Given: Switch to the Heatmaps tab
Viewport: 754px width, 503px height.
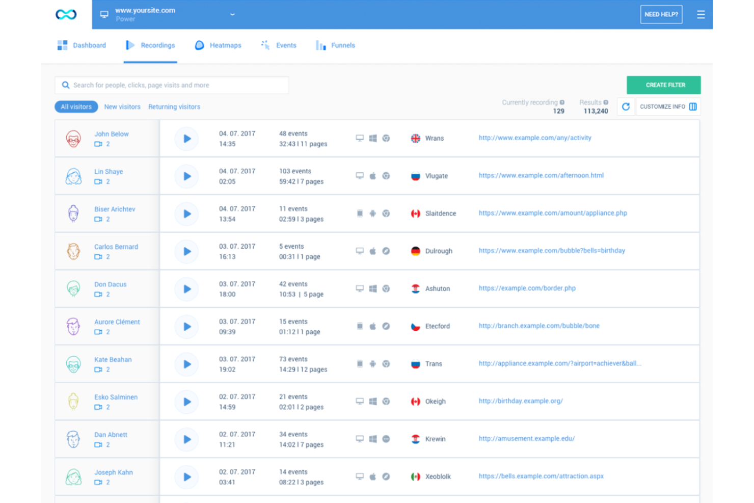Looking at the screenshot, I should coord(225,45).
